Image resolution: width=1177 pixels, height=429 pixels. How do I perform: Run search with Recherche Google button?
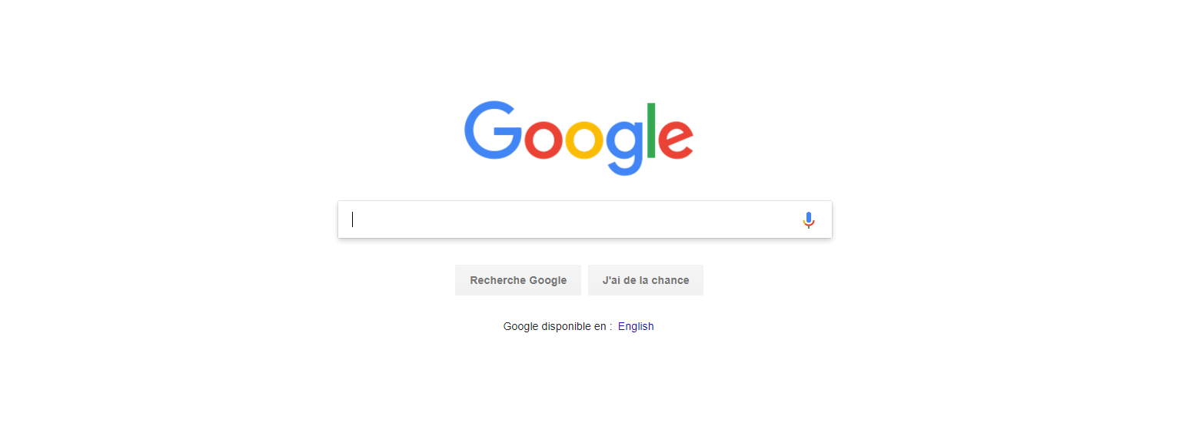(518, 280)
